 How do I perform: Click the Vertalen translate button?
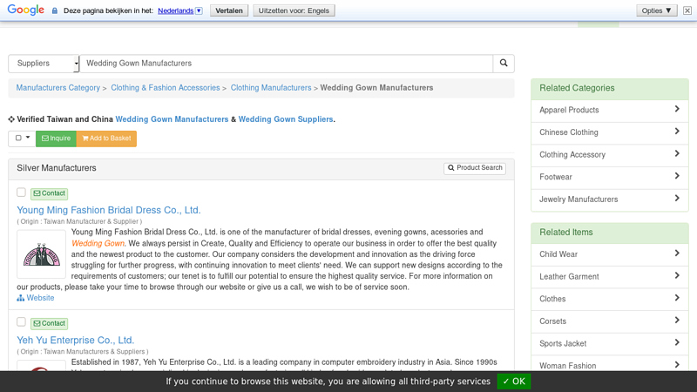coord(229,10)
